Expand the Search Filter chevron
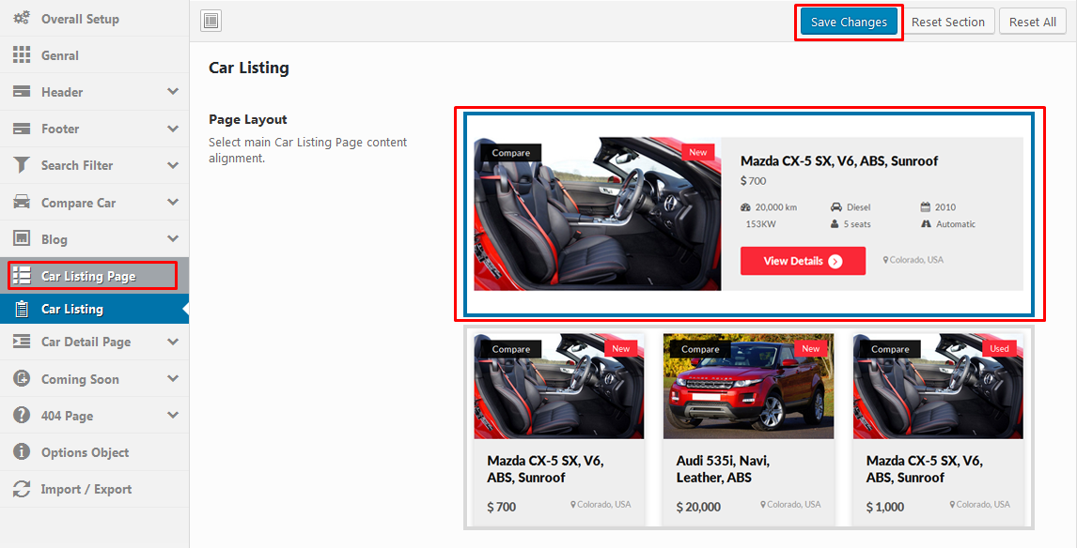Viewport: 1077px width, 548px height. (x=172, y=164)
